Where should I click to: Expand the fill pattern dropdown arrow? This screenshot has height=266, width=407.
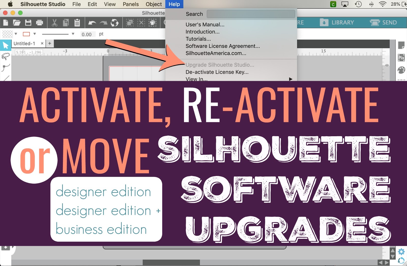[x=16, y=34]
